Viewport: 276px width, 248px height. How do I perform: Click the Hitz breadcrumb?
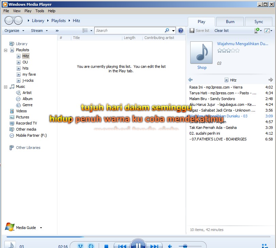click(x=76, y=21)
